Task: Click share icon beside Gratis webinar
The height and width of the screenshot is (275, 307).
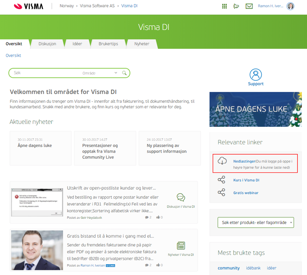Action: point(222,192)
